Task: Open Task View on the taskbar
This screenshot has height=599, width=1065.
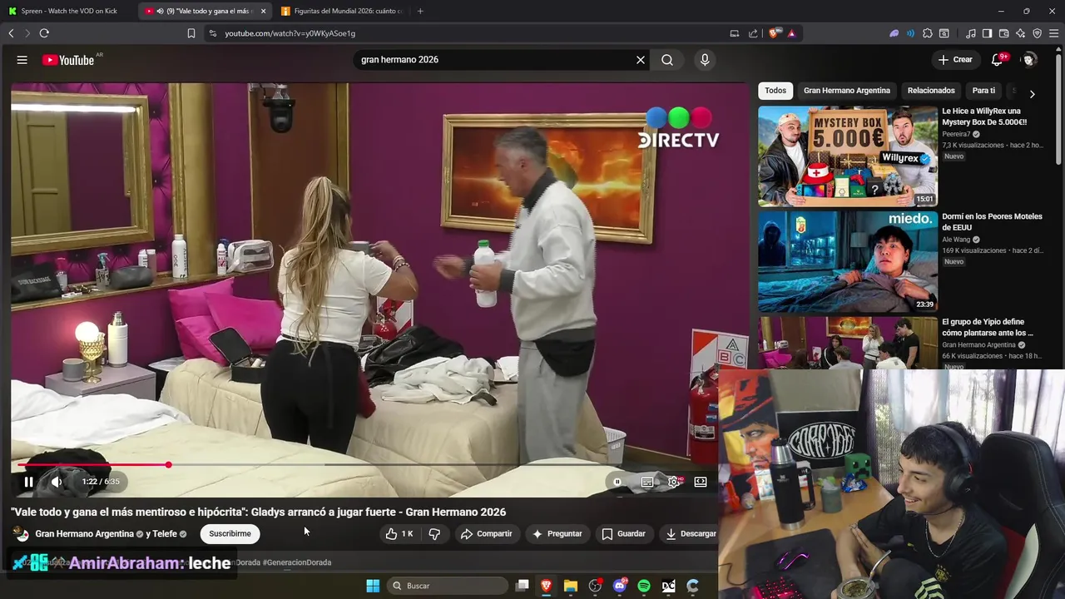Action: (522, 586)
